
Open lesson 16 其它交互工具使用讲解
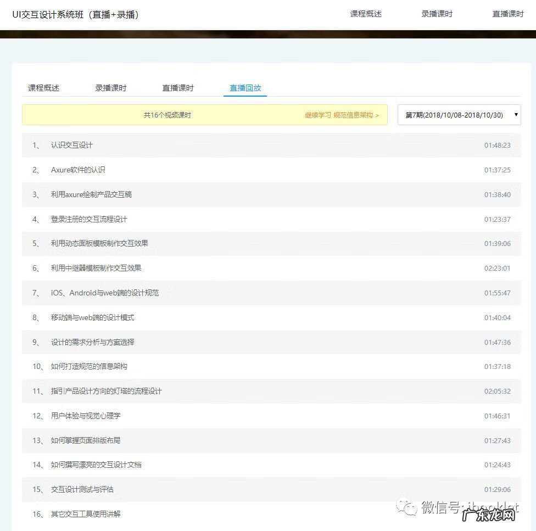pos(271,514)
